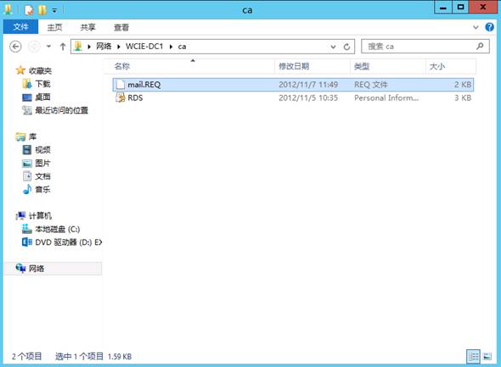
Task: Click the 本地磁盘 (C:) drive icon
Action: [x=27, y=229]
